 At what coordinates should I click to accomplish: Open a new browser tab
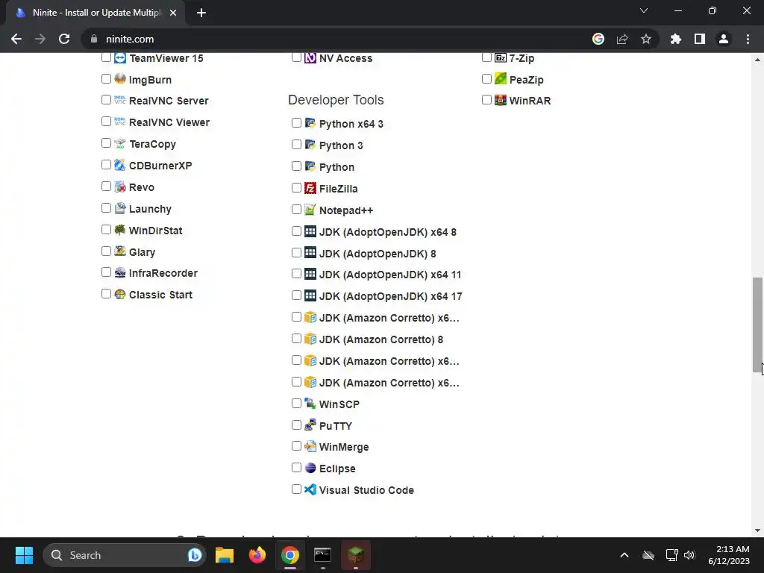(x=201, y=13)
